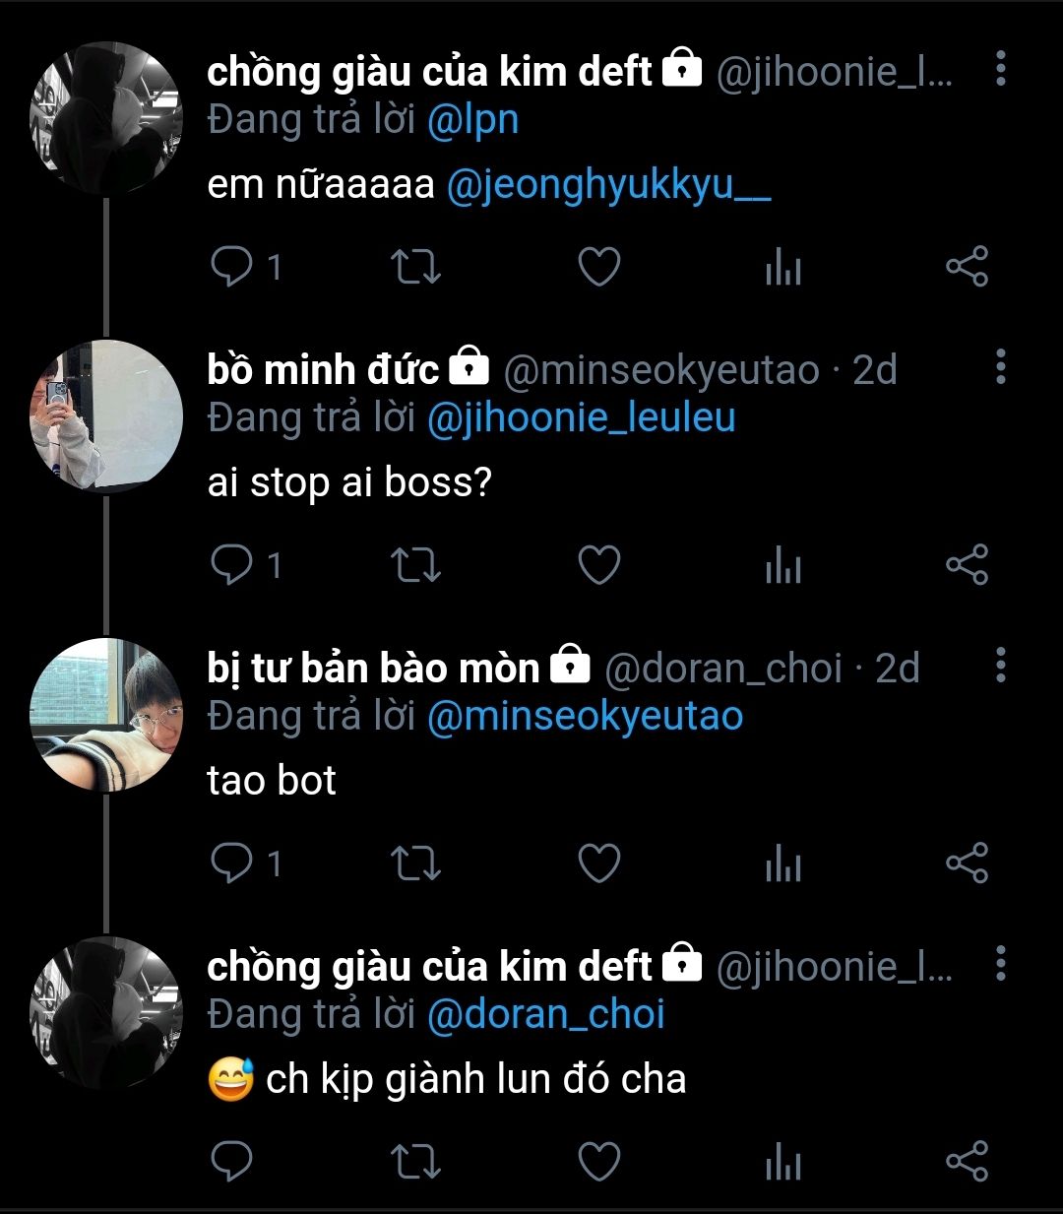Reply to the "tao bot" tweet
This screenshot has width=1063, height=1214.
coord(232,863)
